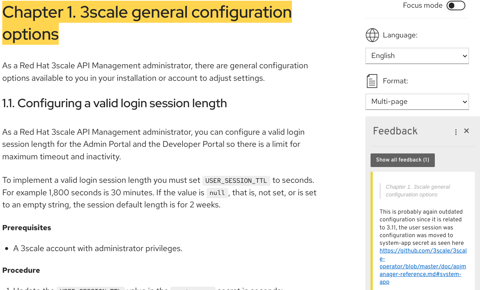Open the Feedback panel kebab menu
The width and height of the screenshot is (480, 290).
pyautogui.click(x=456, y=132)
